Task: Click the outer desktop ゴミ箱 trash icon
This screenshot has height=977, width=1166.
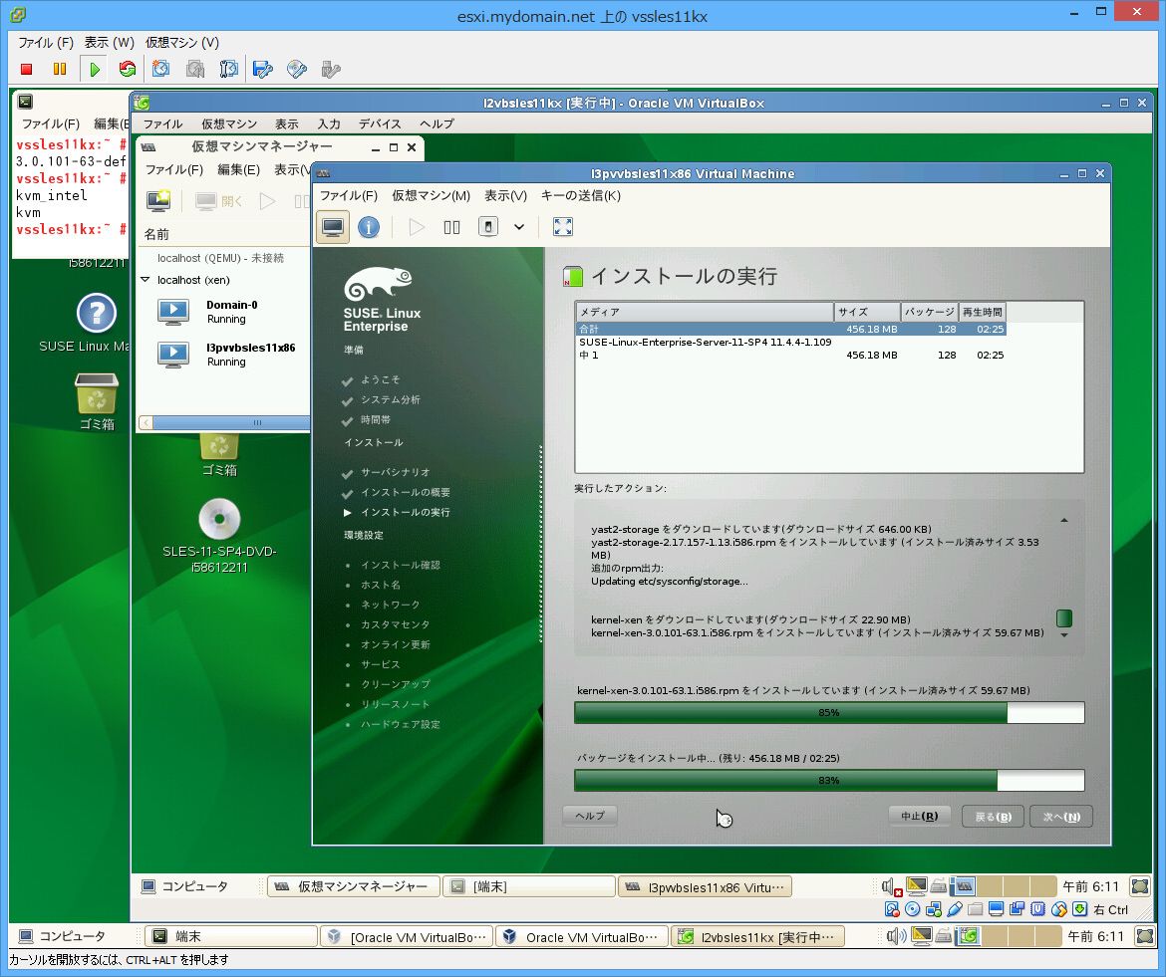Action: click(97, 393)
